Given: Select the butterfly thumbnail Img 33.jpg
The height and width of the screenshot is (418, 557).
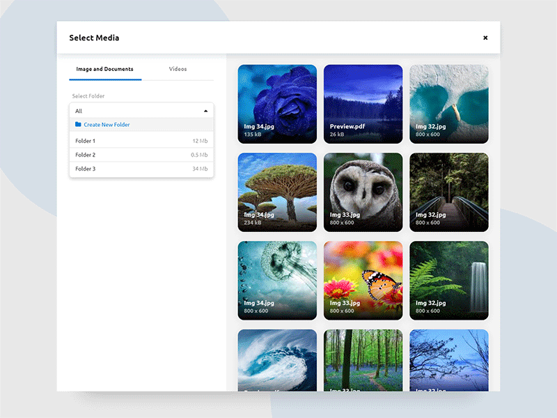Looking at the screenshot, I should 363,279.
